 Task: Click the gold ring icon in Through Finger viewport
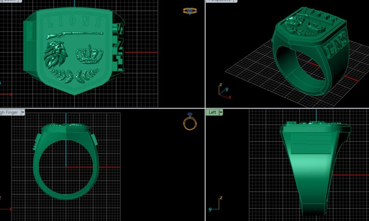190,123
